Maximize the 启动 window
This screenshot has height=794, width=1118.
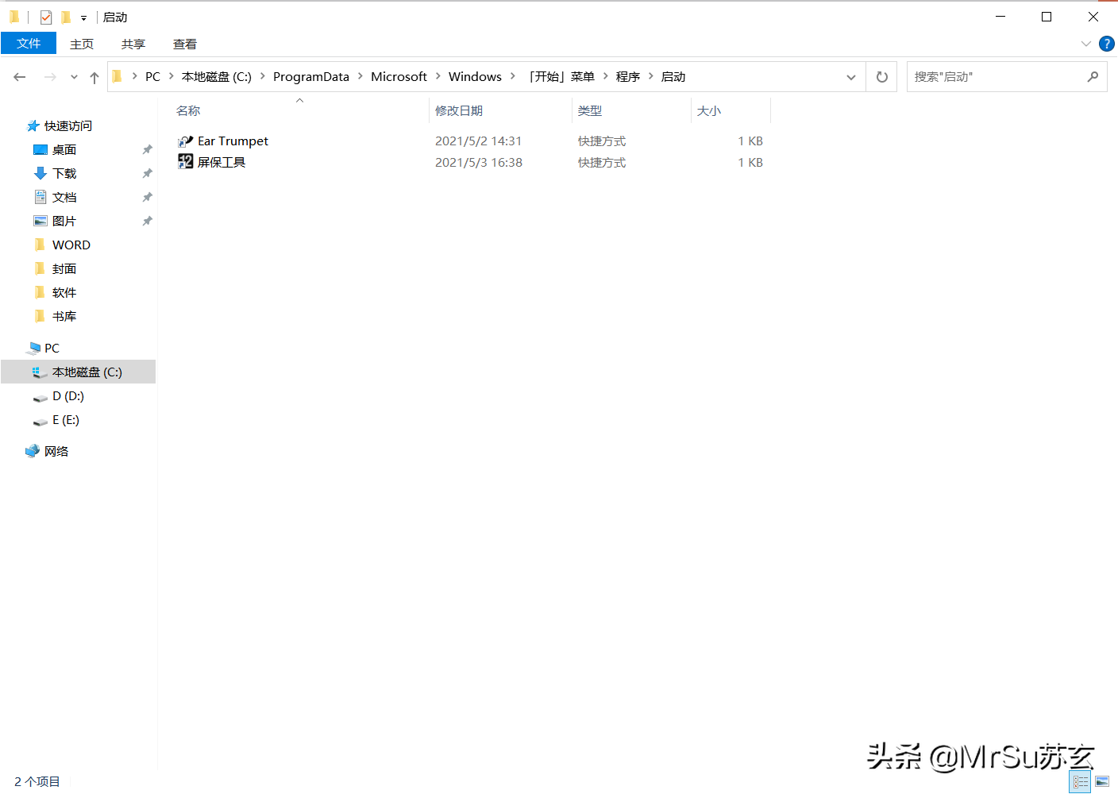(x=1047, y=17)
